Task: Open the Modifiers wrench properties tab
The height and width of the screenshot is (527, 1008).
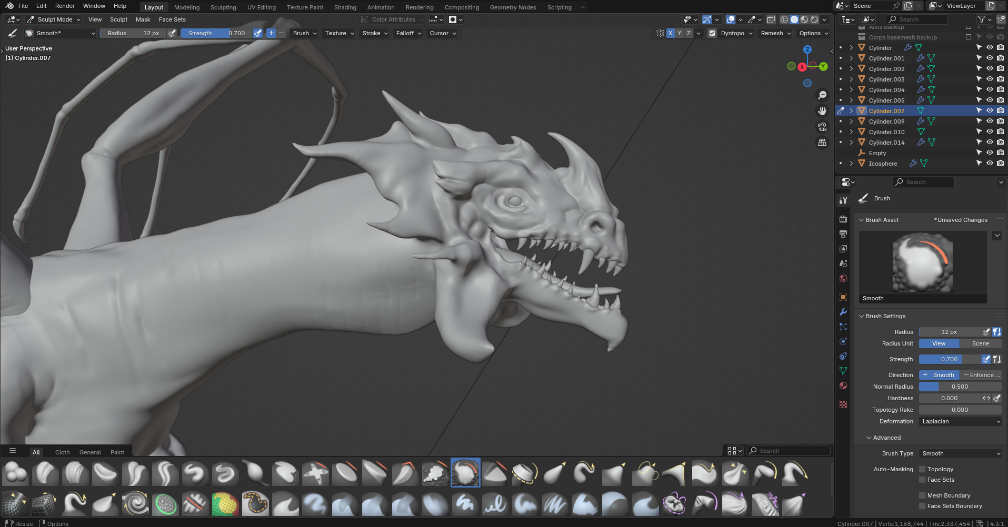Action: point(843,312)
